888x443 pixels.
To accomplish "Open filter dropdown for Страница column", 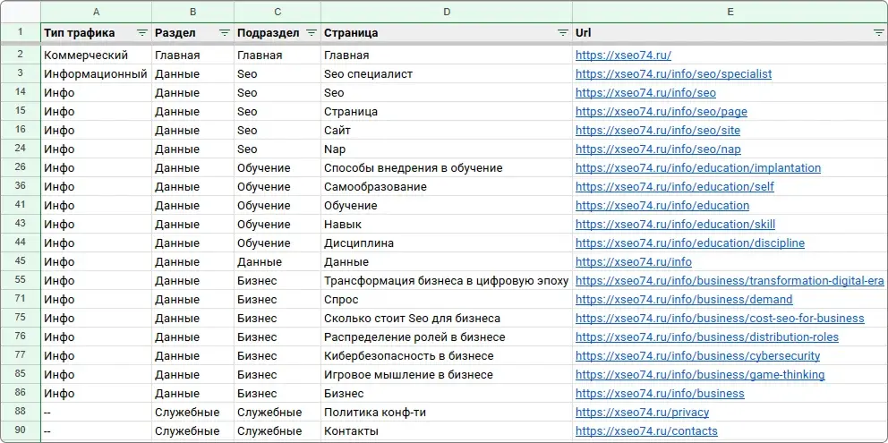I will [x=562, y=33].
